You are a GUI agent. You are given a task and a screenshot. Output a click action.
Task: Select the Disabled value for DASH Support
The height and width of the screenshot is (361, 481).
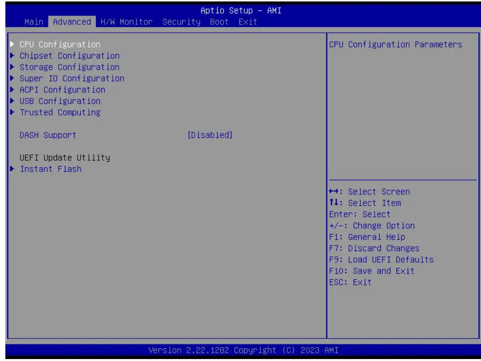[210, 135]
